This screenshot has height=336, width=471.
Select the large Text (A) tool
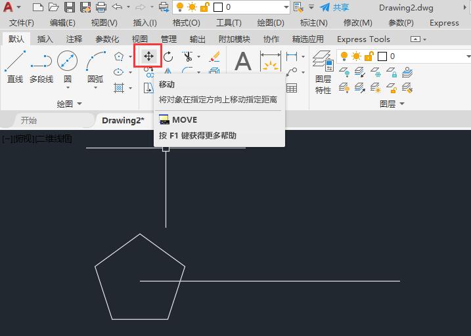(242, 61)
